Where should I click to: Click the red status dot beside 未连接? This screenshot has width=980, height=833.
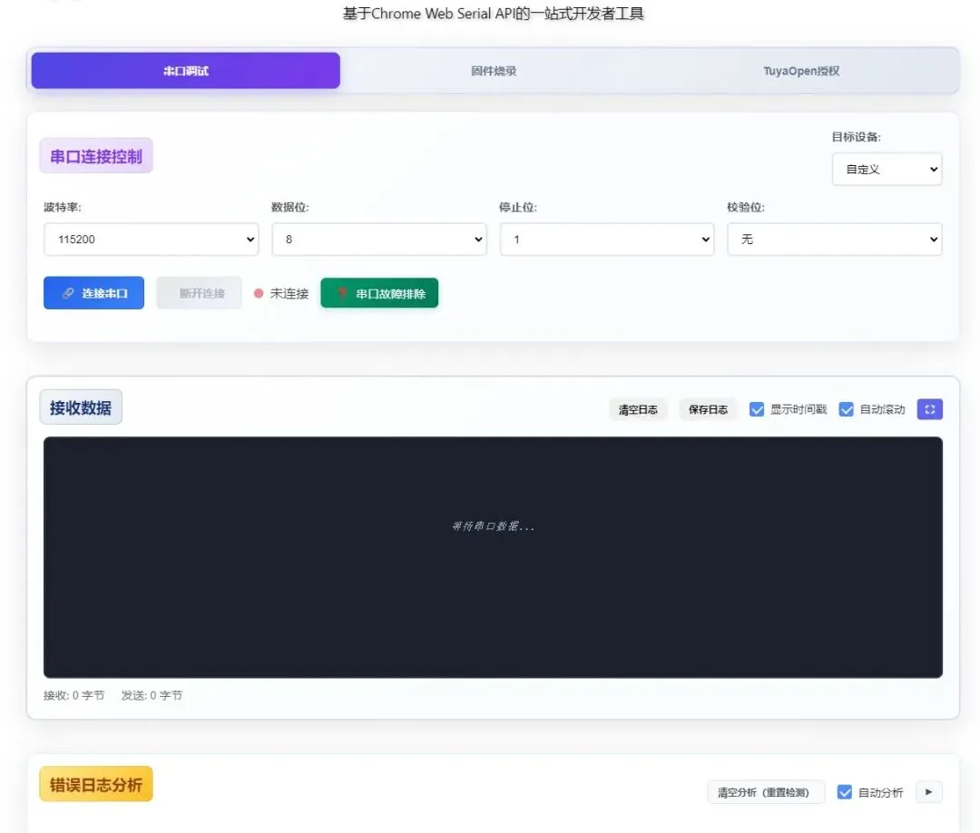point(259,293)
